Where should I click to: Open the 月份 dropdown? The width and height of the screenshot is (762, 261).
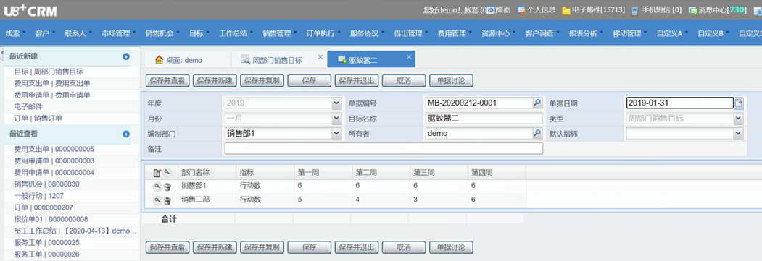(336, 118)
